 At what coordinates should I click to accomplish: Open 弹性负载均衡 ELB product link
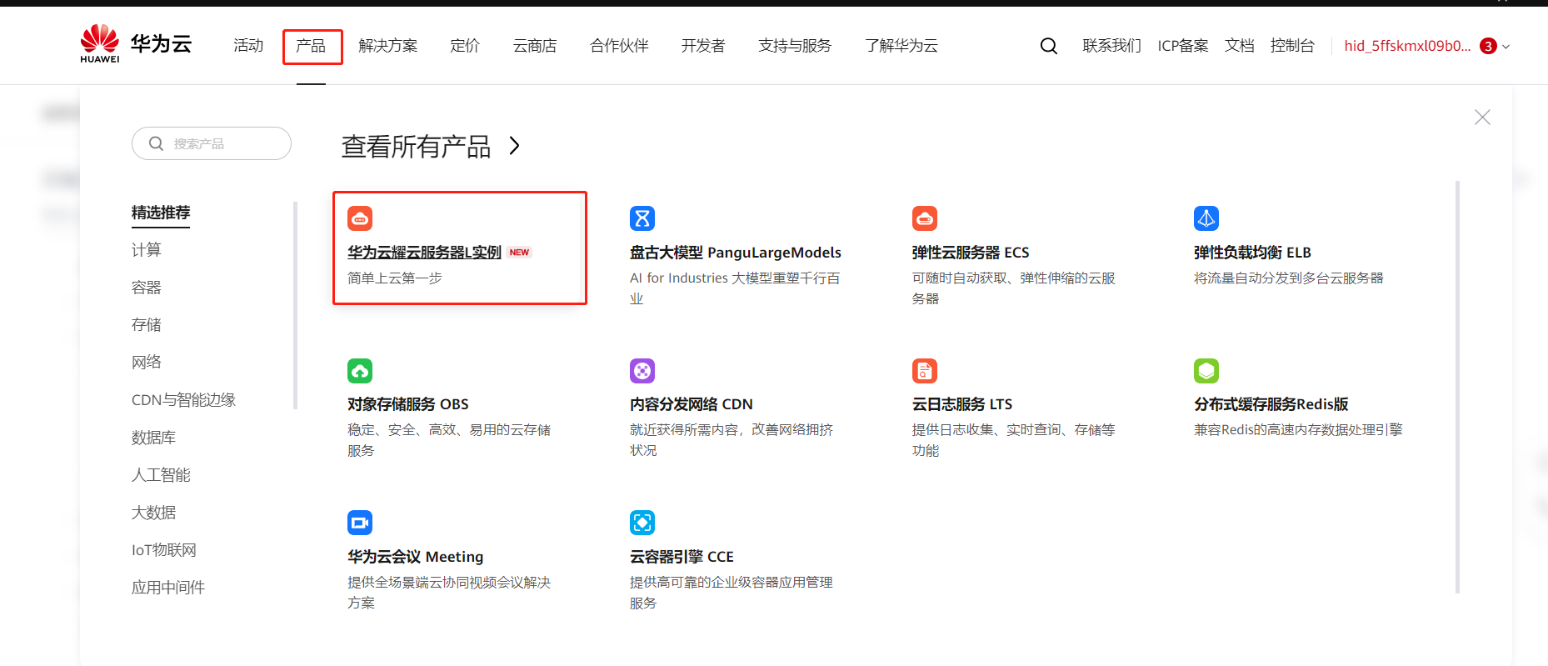tap(1252, 253)
